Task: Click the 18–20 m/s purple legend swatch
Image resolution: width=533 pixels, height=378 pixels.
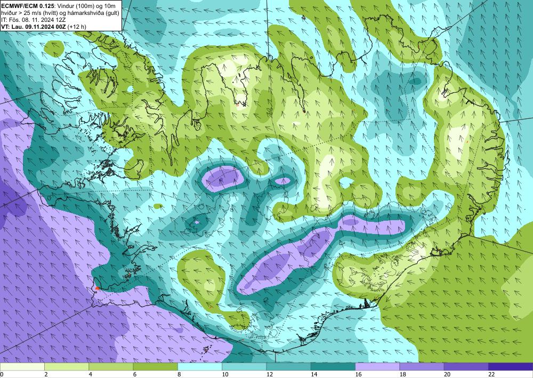Action: coord(422,367)
